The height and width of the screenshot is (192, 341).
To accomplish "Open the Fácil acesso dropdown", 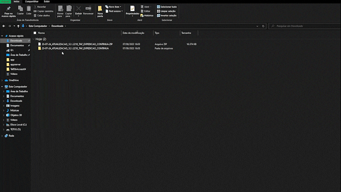I will coord(114,11).
